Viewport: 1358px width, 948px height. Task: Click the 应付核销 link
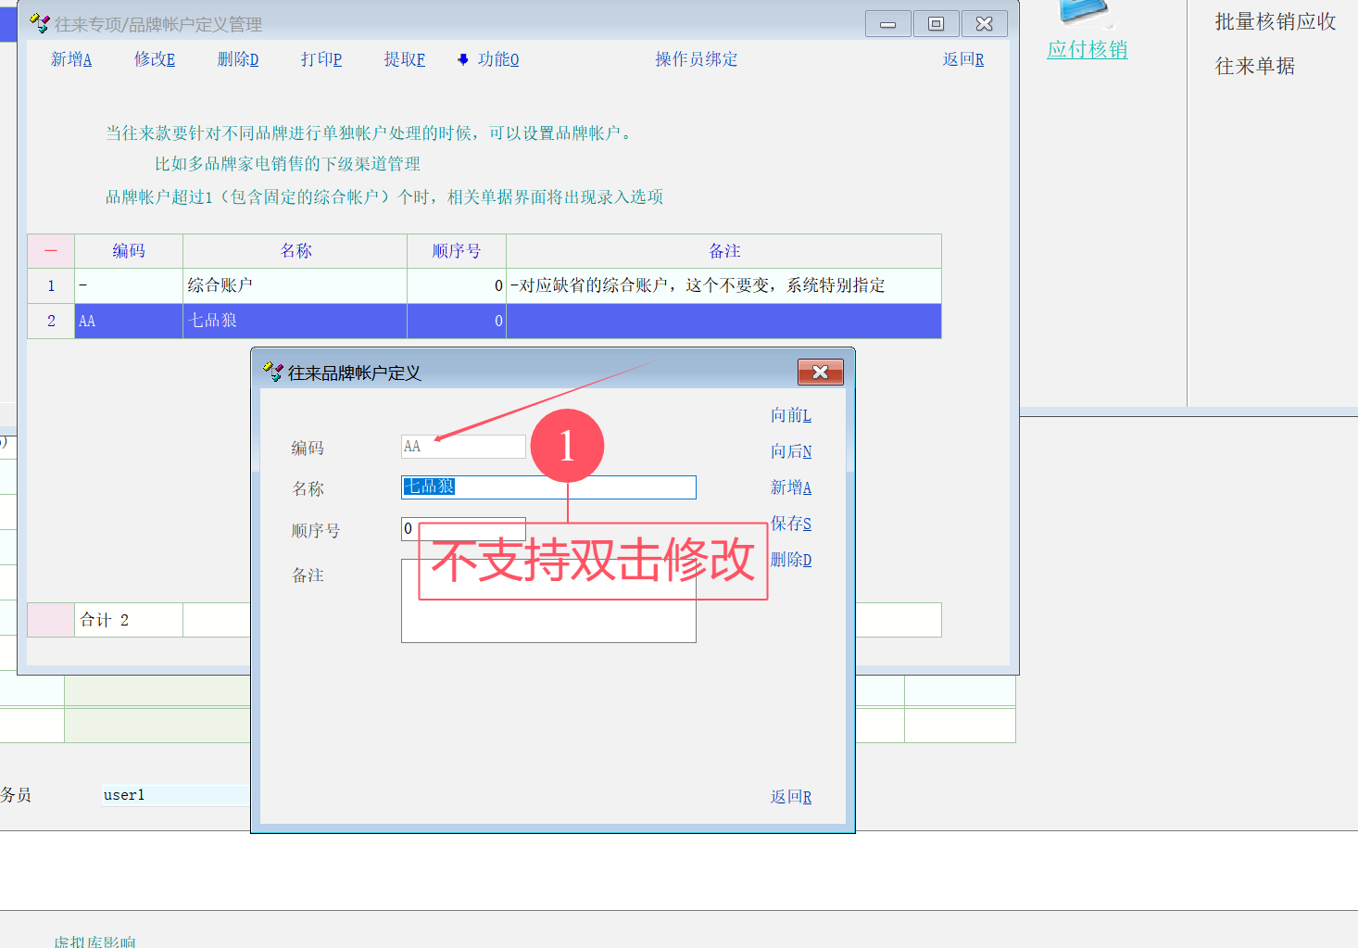tap(1088, 49)
